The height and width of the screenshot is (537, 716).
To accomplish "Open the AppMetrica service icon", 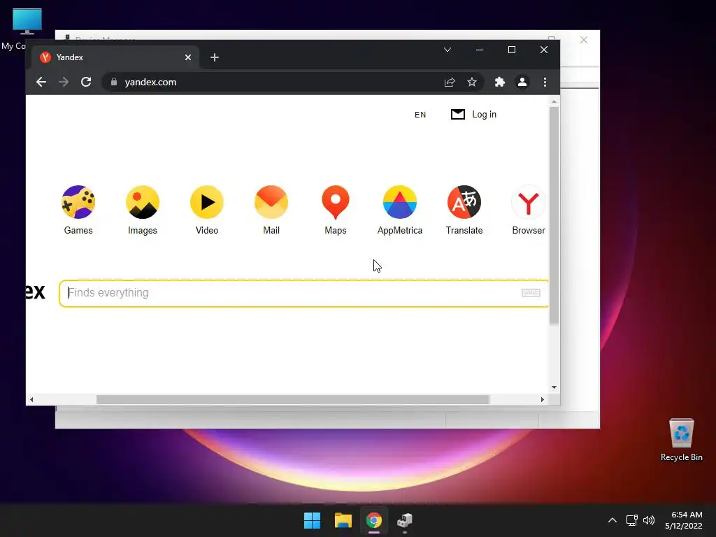I will point(399,202).
